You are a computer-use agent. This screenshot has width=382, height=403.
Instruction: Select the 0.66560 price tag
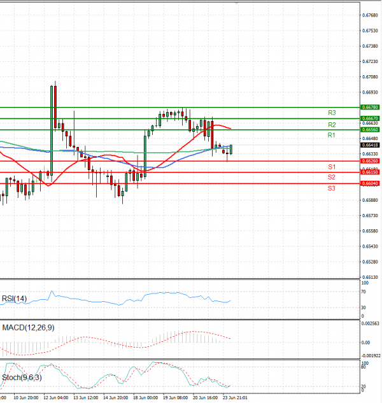(x=370, y=129)
